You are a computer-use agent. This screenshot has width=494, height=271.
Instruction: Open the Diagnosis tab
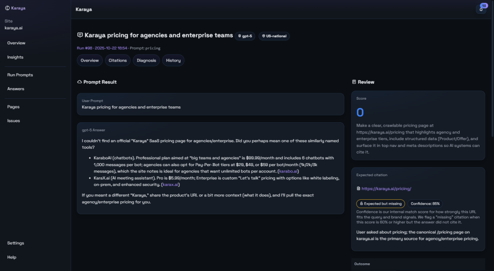point(146,61)
